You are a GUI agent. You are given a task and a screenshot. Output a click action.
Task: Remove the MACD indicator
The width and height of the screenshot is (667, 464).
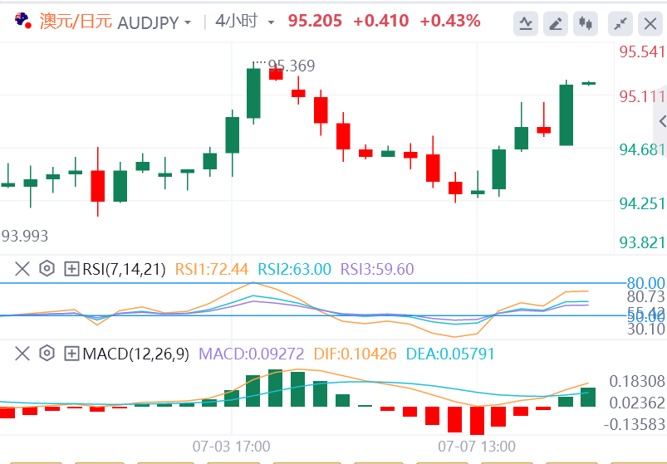pos(22,354)
